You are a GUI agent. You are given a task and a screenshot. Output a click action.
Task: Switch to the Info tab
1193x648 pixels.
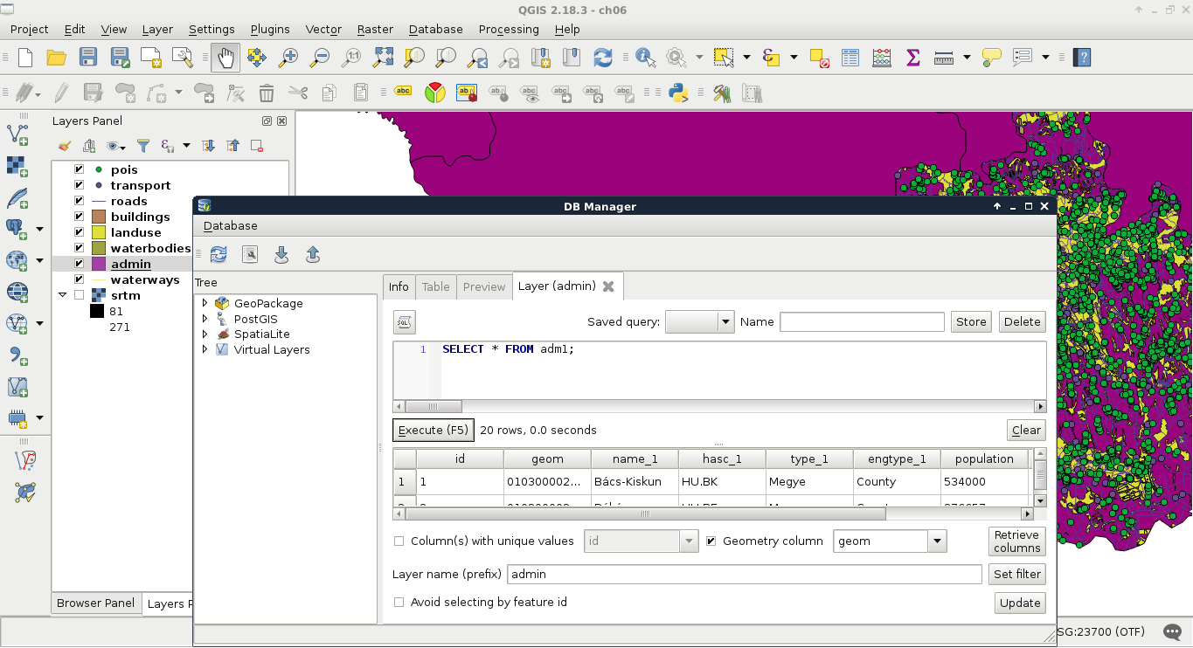pos(399,286)
